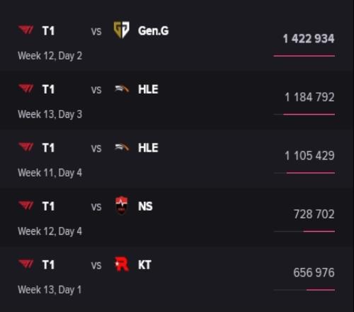Select the Week 13, Day 3 match label
The height and width of the screenshot is (312, 354).
coord(50,114)
